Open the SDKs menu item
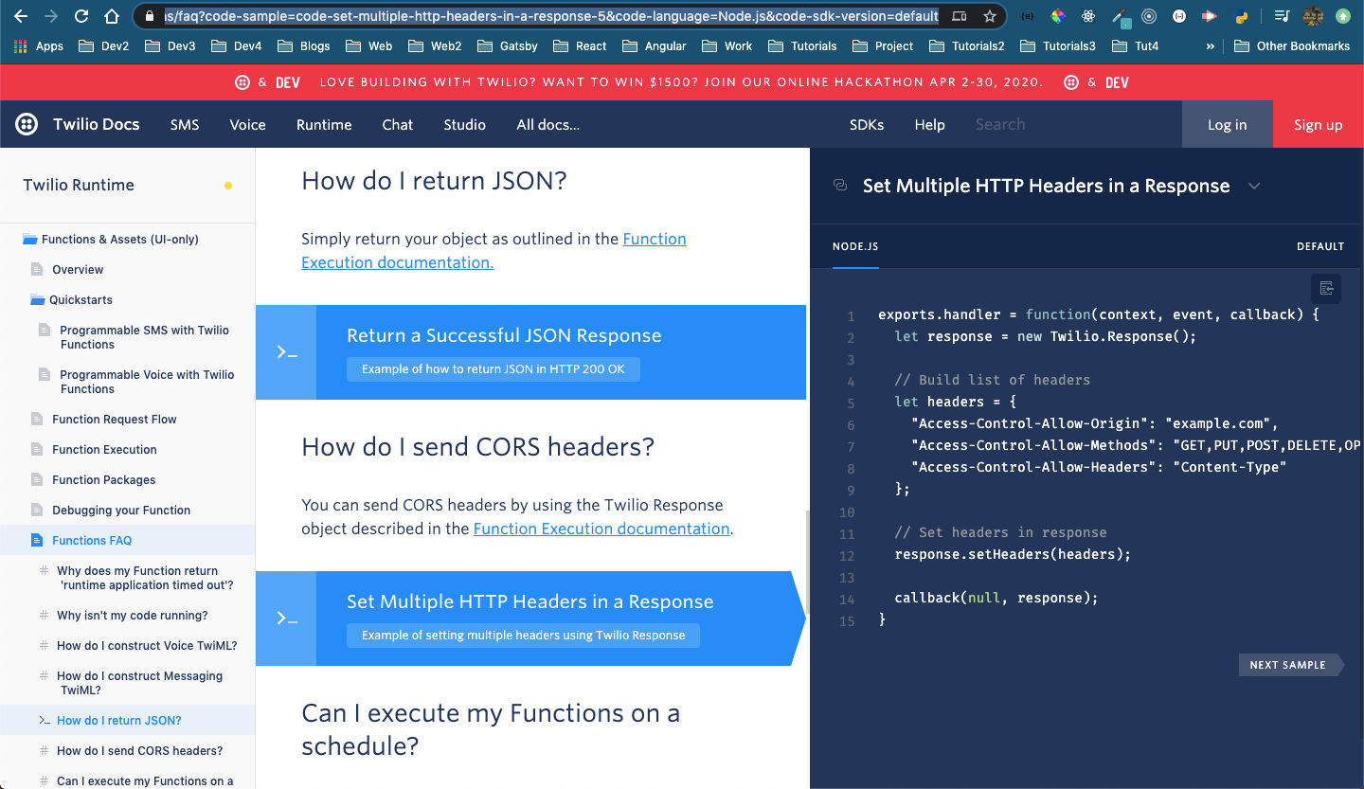 867,124
